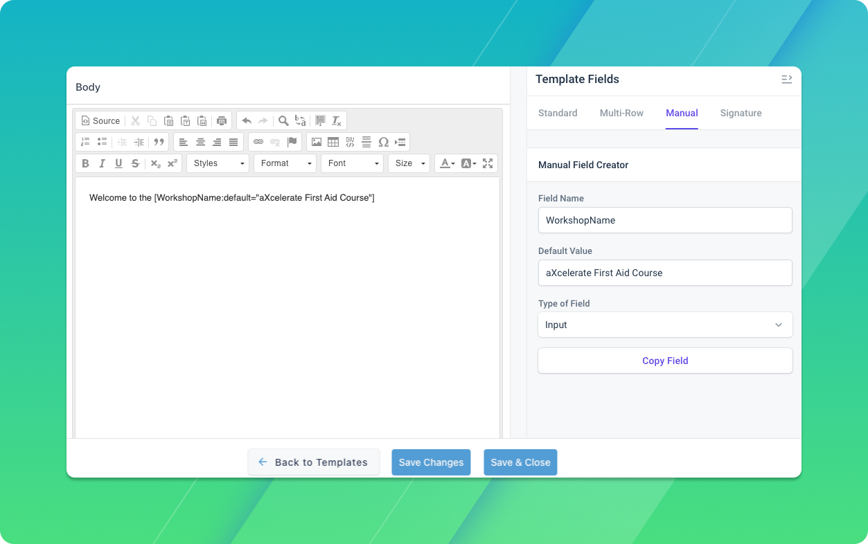The width and height of the screenshot is (868, 544).
Task: Click Remove Format icon
Action: pos(337,120)
